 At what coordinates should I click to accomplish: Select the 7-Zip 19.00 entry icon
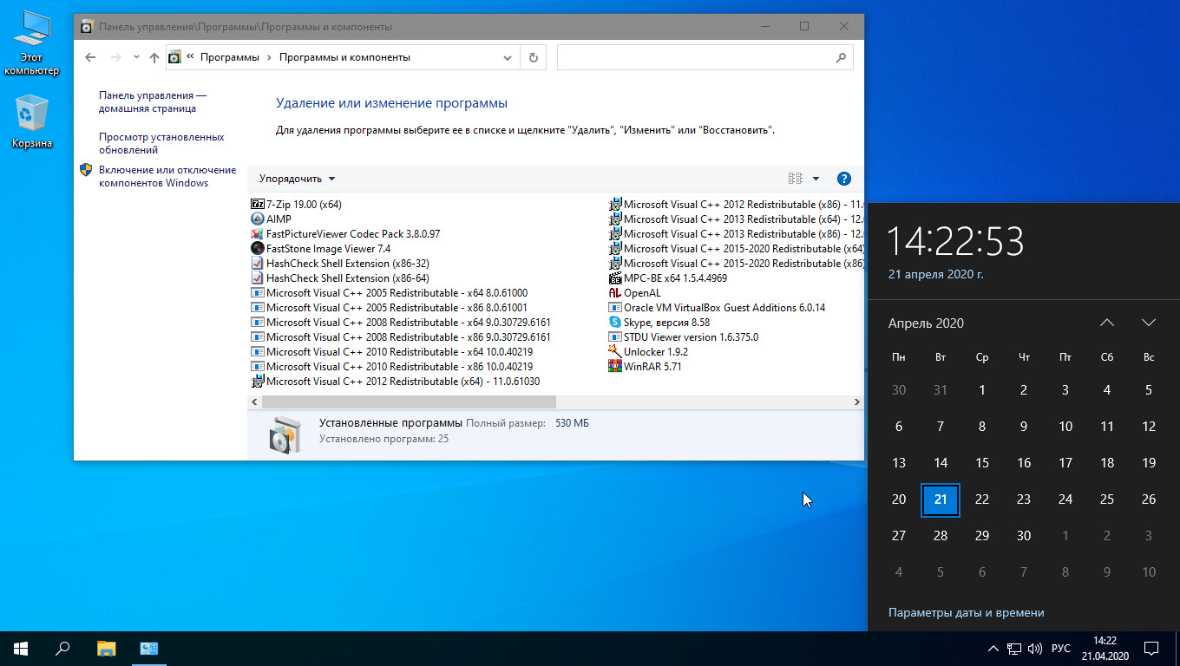click(x=258, y=204)
